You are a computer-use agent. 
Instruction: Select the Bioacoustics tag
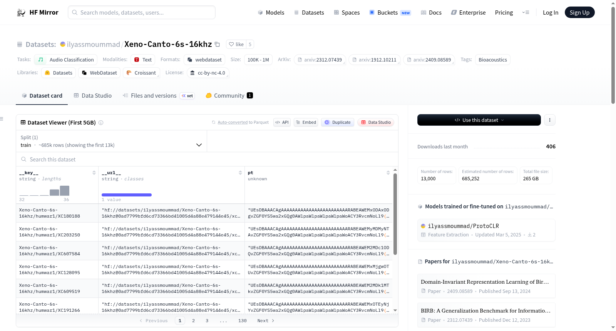click(493, 60)
